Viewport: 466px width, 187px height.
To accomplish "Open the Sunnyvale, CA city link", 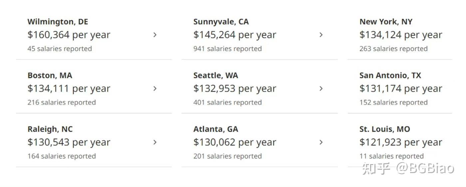I will [x=221, y=22].
